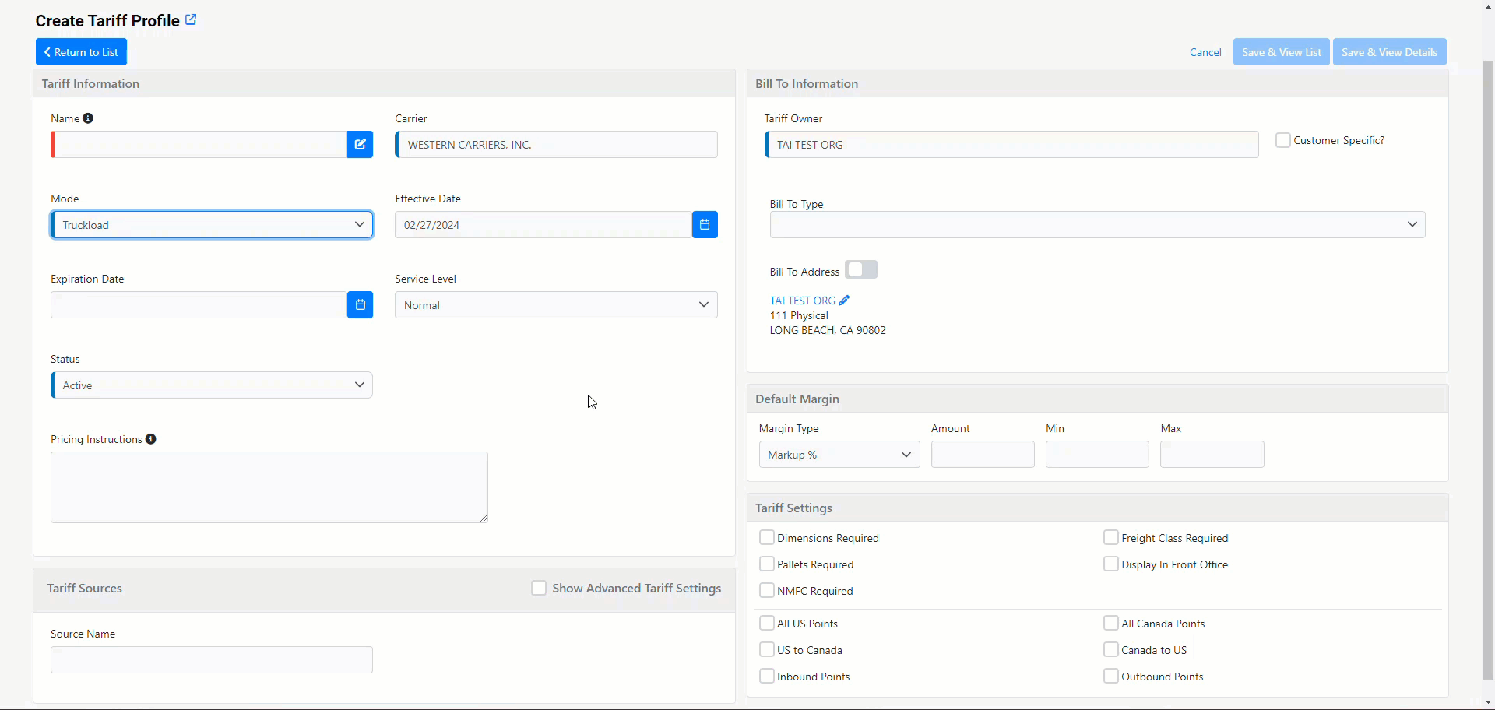1495x710 pixels.
Task: Check Inbound Points
Action: [x=767, y=676]
